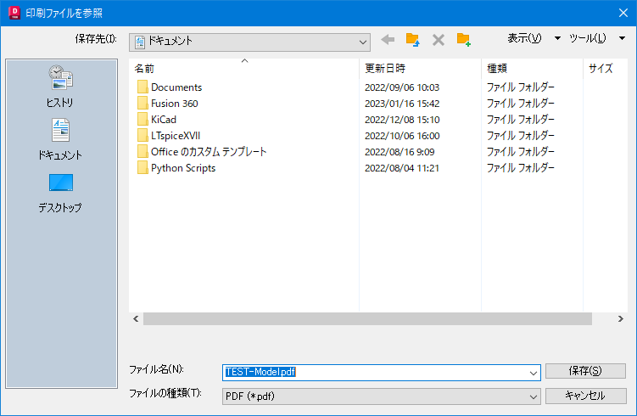Click the 保存(S) button

(585, 371)
